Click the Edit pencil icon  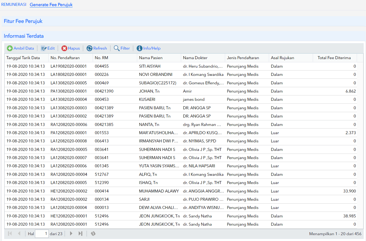(44, 48)
